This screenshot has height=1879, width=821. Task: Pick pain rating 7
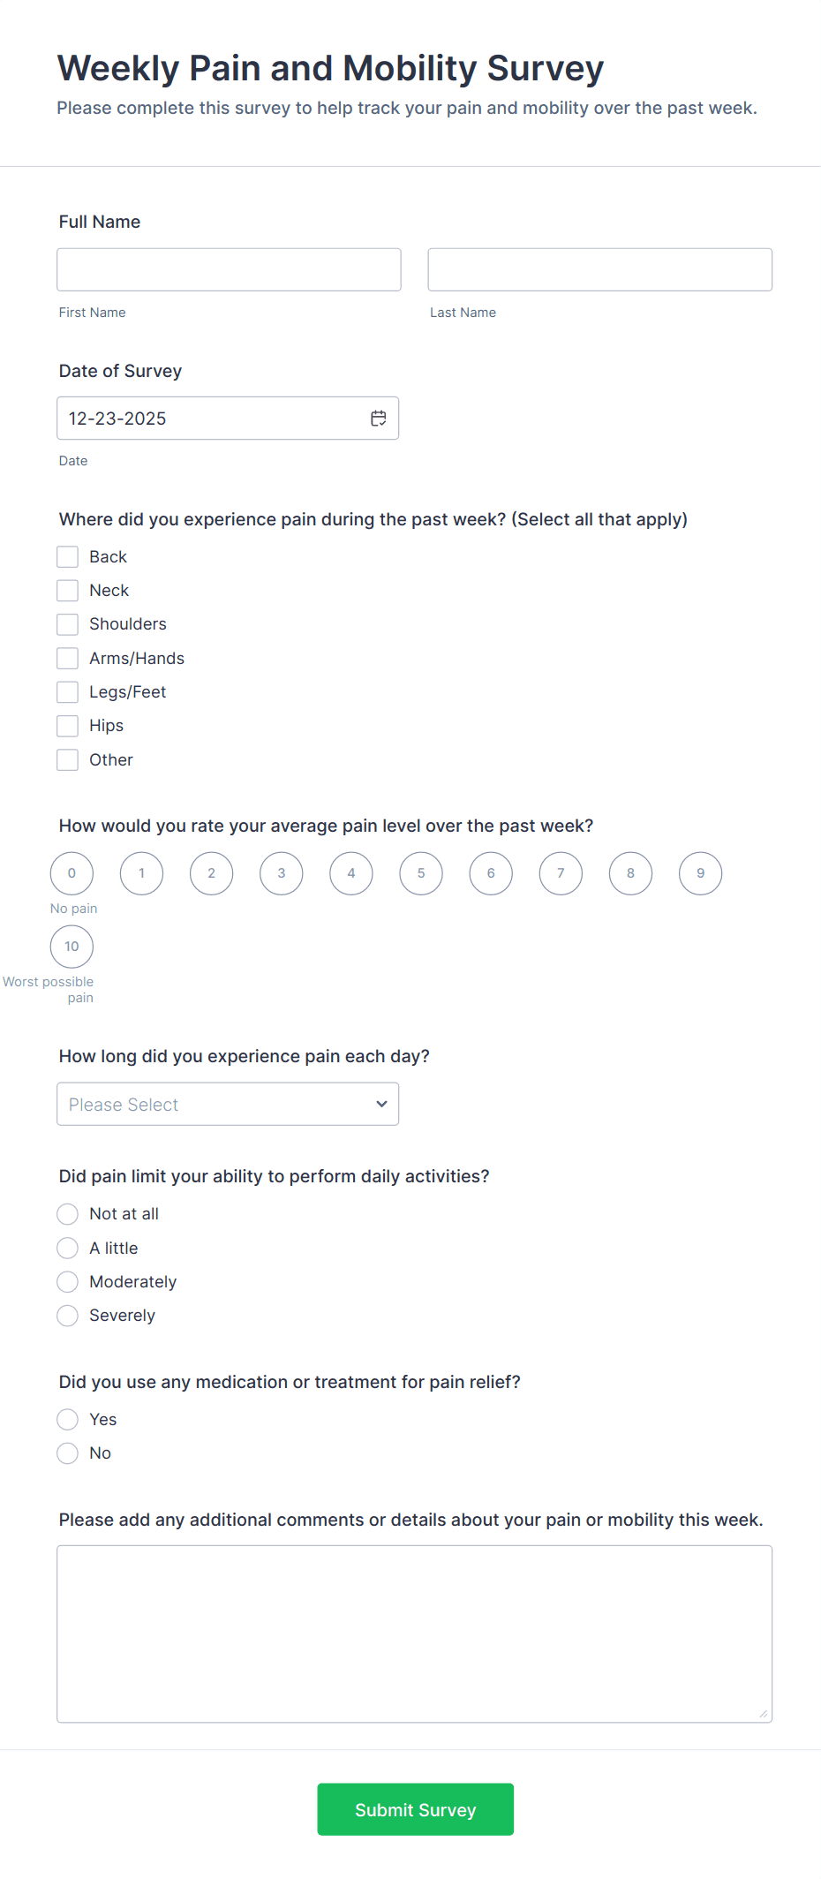point(561,873)
